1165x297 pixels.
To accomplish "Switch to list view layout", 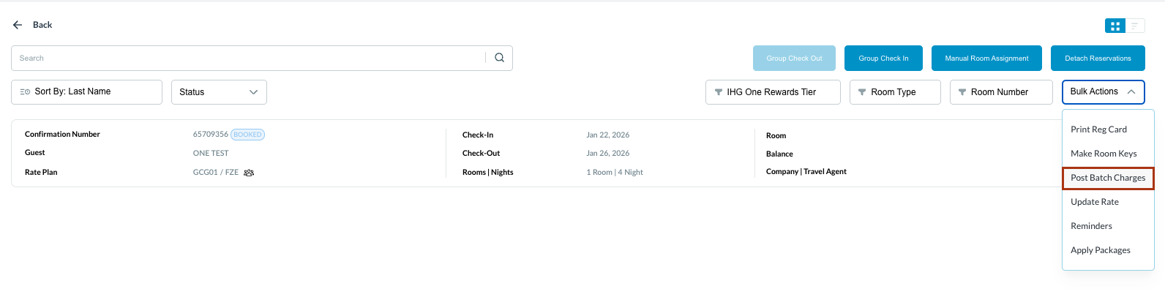I will [x=1135, y=26].
